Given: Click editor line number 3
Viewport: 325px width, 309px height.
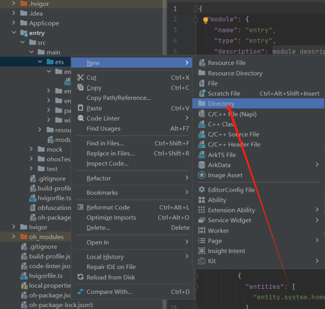Looking at the screenshot, I should tap(175, 30).
